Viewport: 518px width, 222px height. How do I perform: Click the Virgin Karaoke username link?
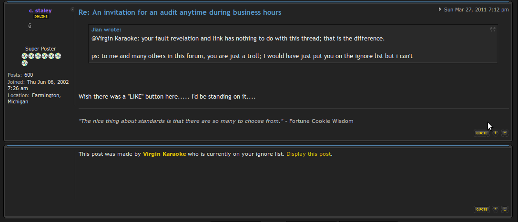(x=164, y=154)
